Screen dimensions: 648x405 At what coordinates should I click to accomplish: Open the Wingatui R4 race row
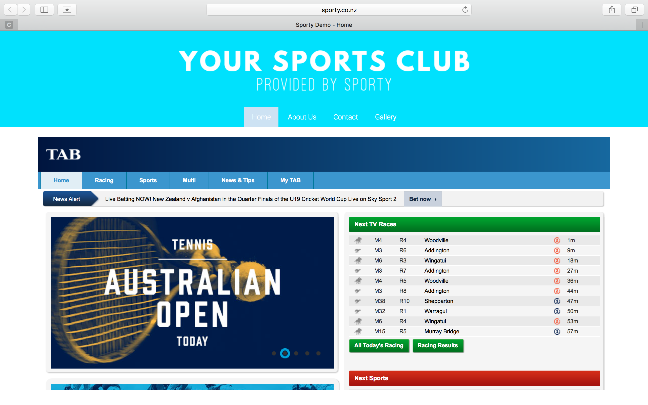click(x=474, y=321)
